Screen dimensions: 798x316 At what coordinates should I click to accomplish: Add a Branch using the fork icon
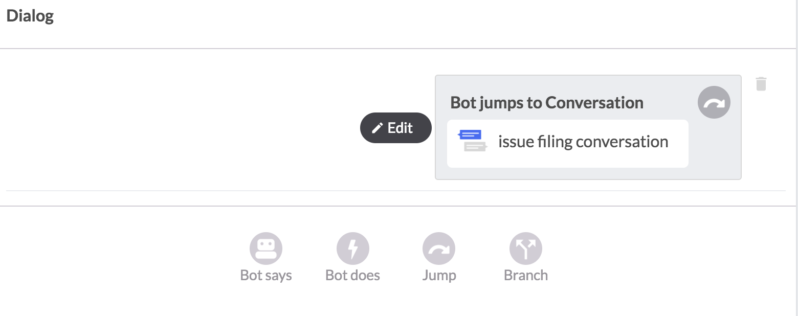[526, 249]
